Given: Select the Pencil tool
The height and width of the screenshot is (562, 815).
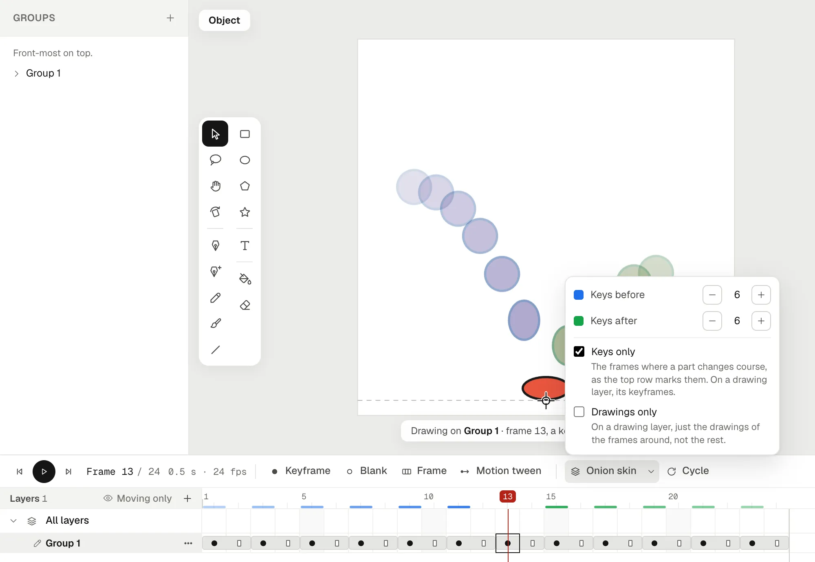Looking at the screenshot, I should pyautogui.click(x=215, y=298).
